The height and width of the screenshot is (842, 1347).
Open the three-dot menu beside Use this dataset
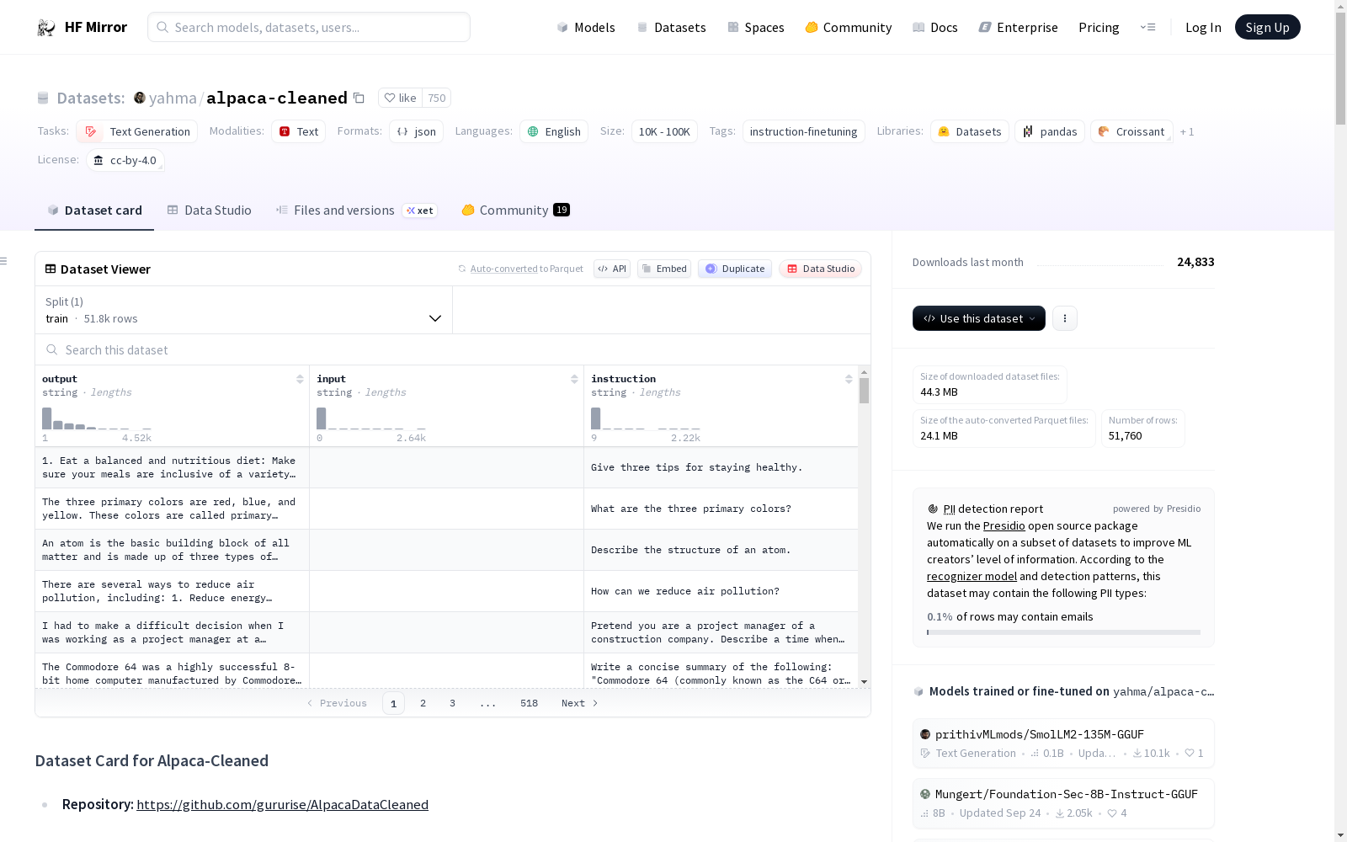coord(1065,318)
